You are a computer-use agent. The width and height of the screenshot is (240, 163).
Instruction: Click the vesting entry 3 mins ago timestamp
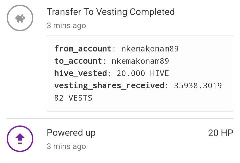pyautogui.click(x=66, y=26)
